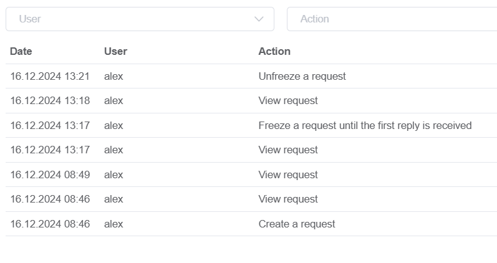Click the last 16.12.2024 08:46 date cell
Image resolution: width=497 pixels, height=263 pixels.
(50, 224)
